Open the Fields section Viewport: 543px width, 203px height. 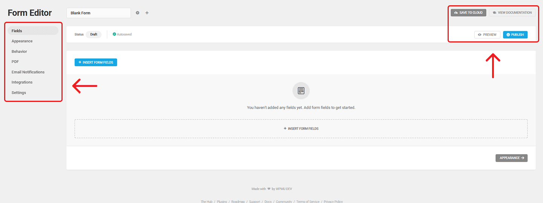pyautogui.click(x=33, y=31)
